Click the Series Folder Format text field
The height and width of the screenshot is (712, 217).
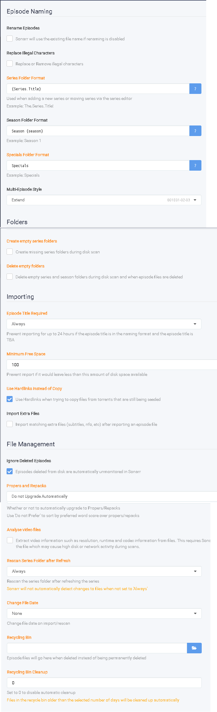pos(98,89)
